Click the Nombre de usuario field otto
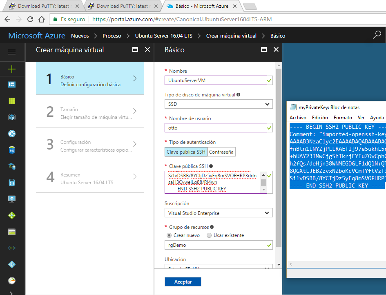 coord(219,128)
